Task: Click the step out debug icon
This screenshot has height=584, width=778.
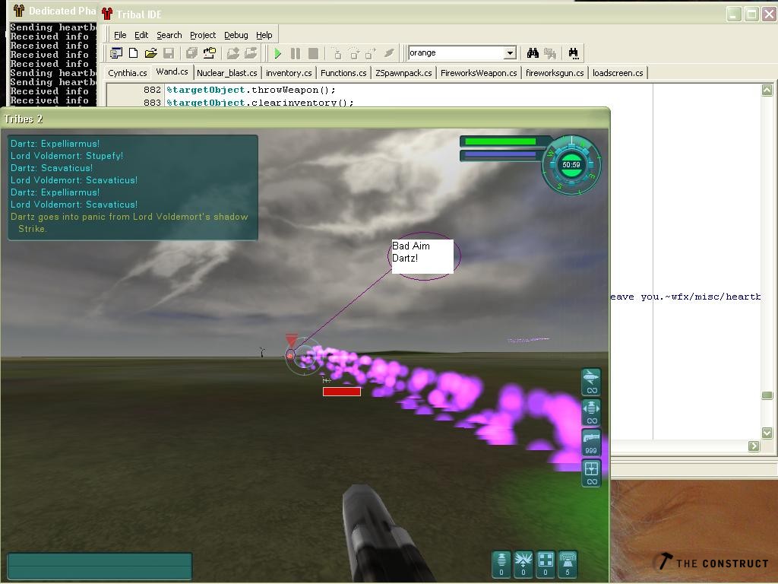Action: (371, 53)
